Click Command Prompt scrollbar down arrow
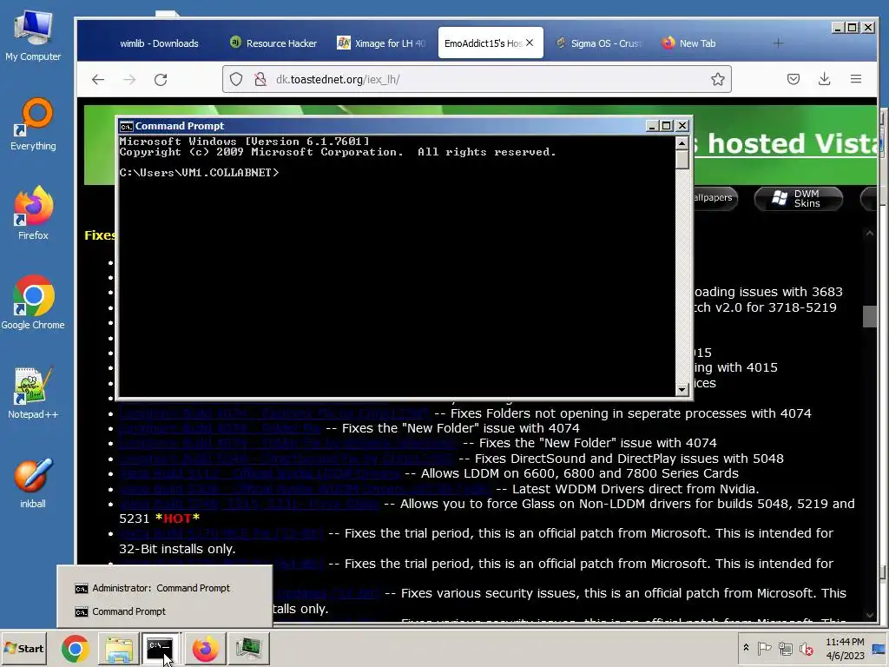Image resolution: width=889 pixels, height=667 pixels. pos(682,389)
